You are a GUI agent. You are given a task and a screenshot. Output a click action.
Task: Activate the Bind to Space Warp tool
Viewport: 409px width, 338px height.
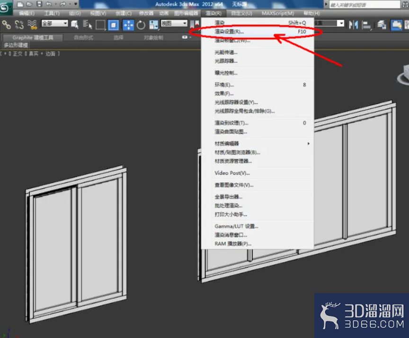pos(32,25)
